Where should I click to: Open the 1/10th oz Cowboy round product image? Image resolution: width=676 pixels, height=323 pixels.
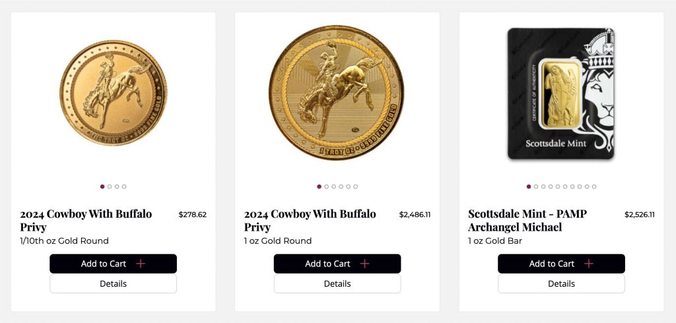(x=113, y=93)
